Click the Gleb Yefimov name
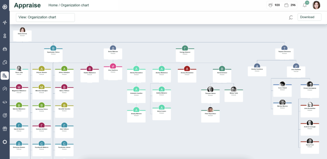 coord(64,129)
